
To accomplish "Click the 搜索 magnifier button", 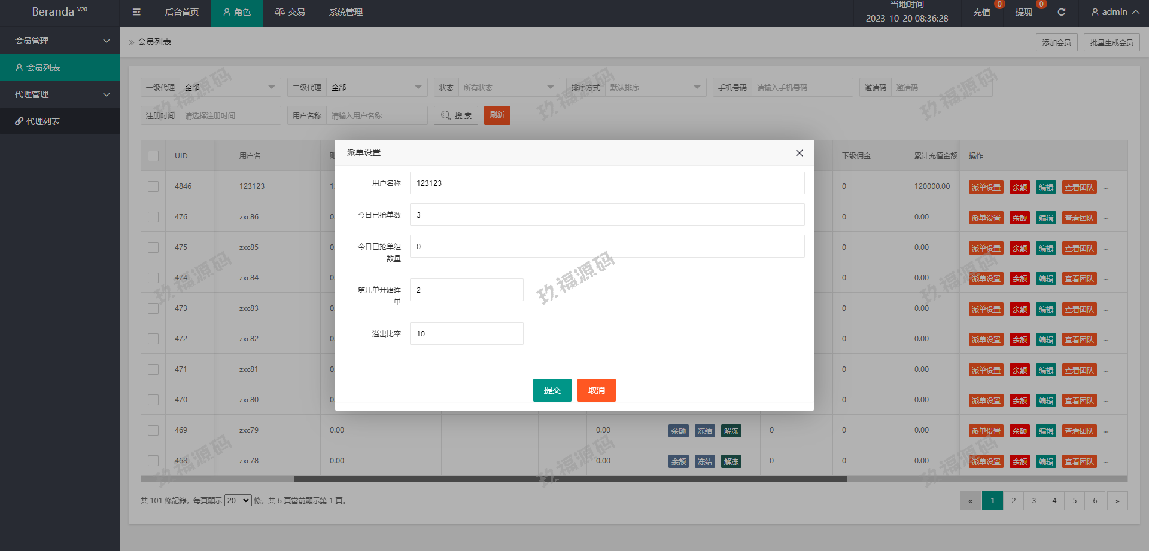I will 455,115.
